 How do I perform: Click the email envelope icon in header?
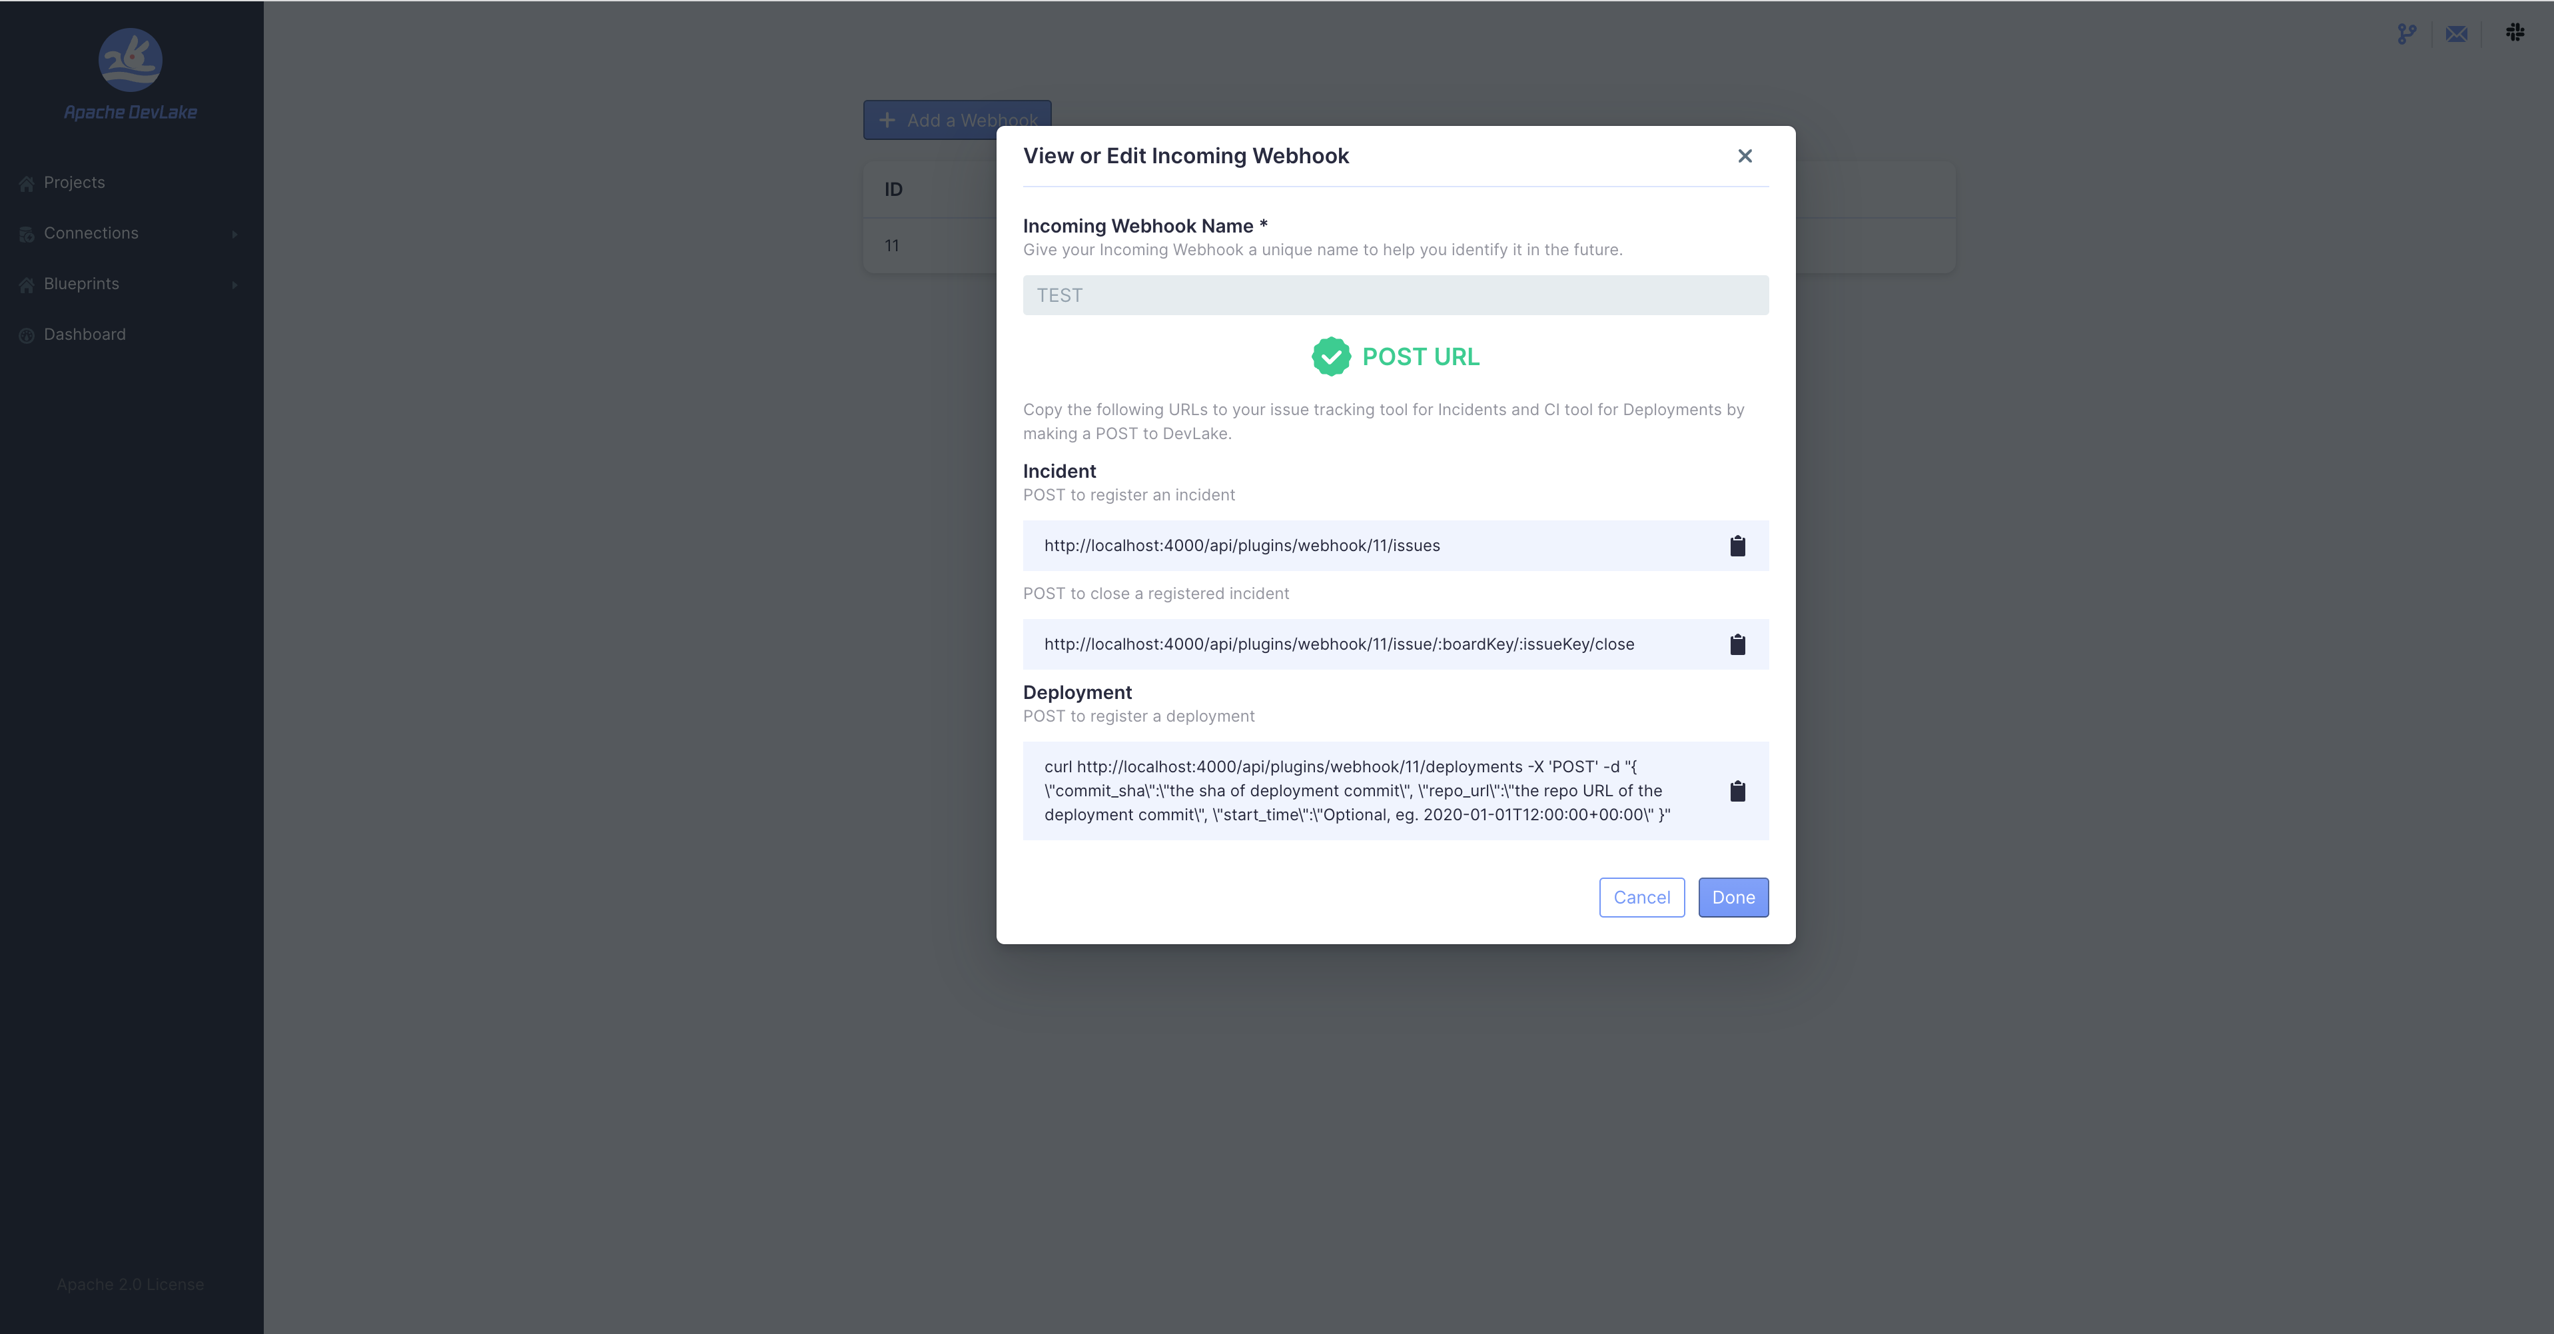tap(2457, 34)
